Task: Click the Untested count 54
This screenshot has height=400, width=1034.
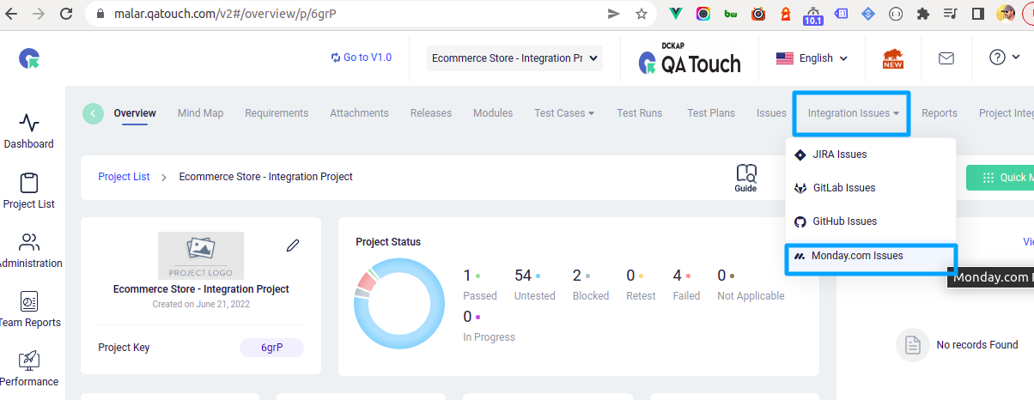Action: [x=523, y=276]
